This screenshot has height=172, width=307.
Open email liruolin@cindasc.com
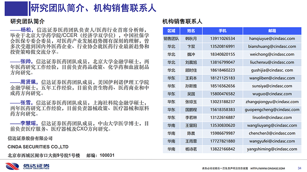coord(272,118)
